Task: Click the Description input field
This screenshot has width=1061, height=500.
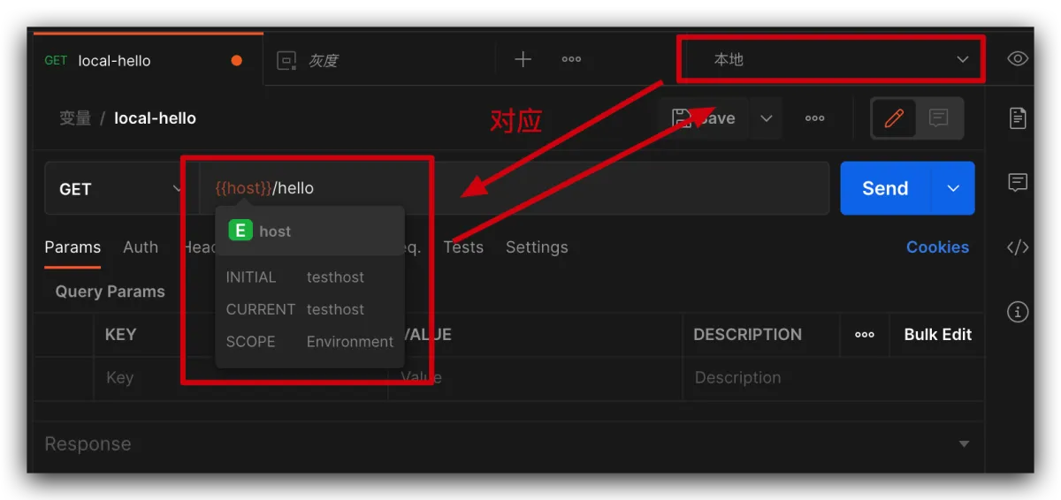Action: [x=831, y=378]
